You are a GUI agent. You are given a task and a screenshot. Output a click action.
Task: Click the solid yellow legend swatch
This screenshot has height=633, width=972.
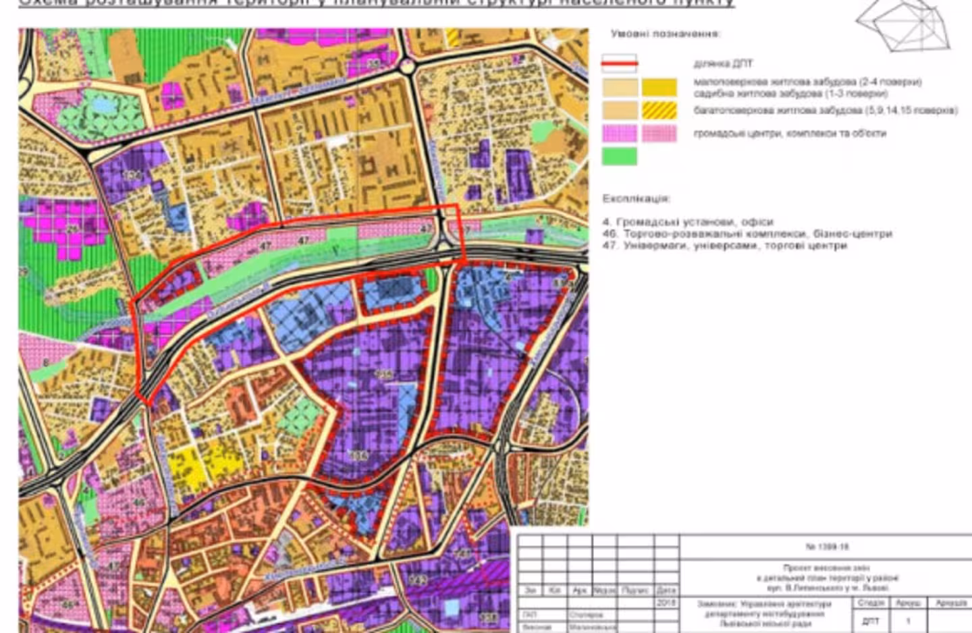[x=659, y=87]
